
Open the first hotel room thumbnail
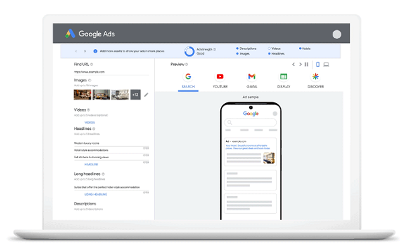click(x=82, y=94)
